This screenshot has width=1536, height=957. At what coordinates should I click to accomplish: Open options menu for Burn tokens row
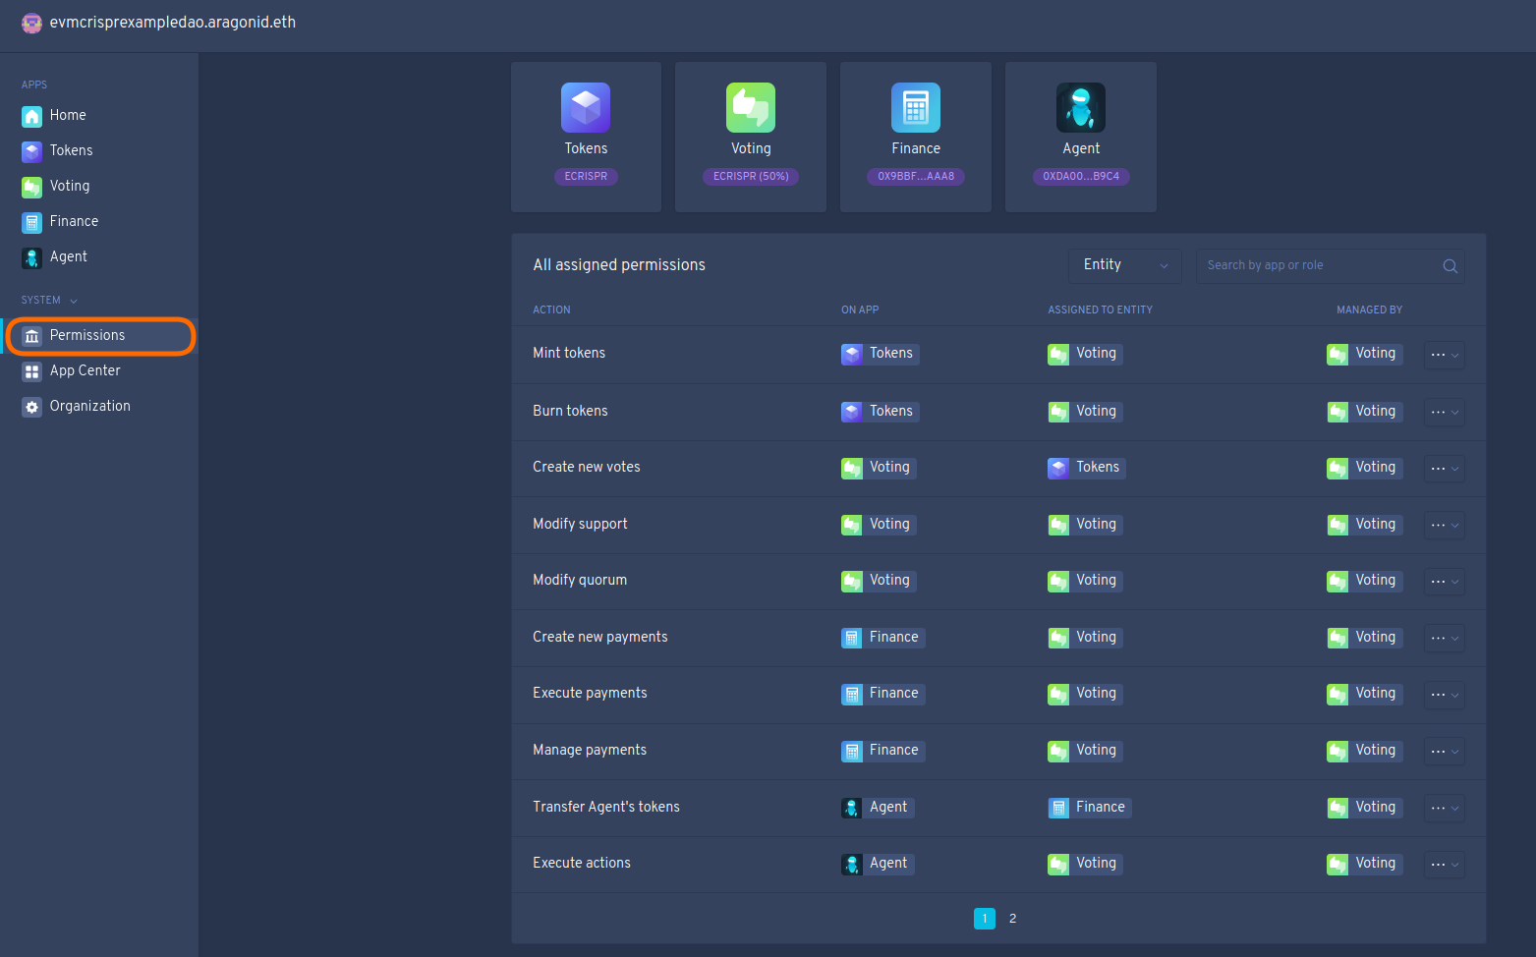point(1445,412)
